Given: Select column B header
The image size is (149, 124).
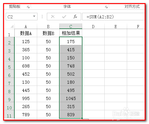Looking at the screenshot, I should (x=48, y=26).
